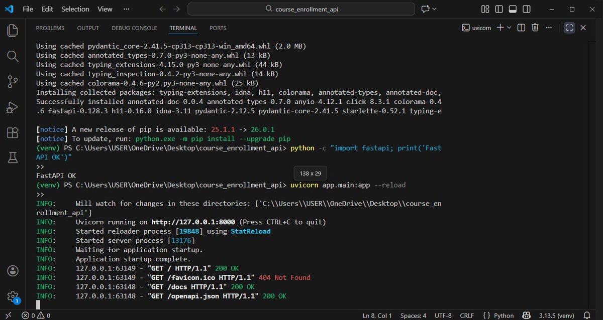Open the errors and warnings status indicator
Viewport: 603px width, 320px height.
pos(36,315)
